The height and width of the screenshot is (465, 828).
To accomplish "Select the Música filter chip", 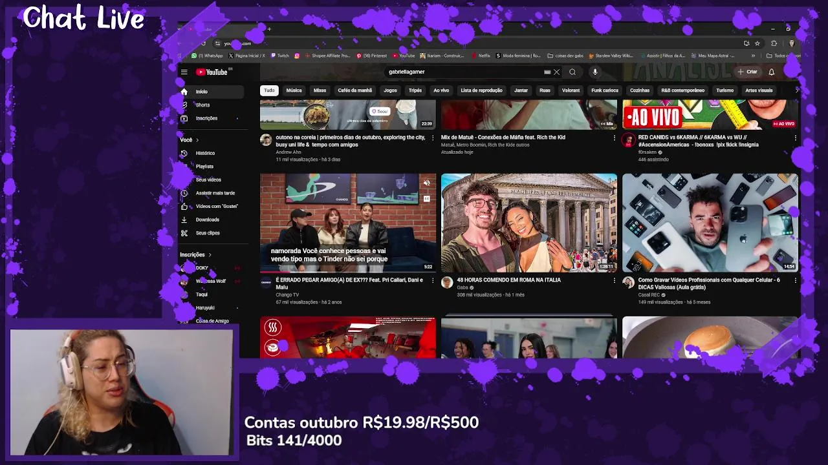I will [x=294, y=90].
